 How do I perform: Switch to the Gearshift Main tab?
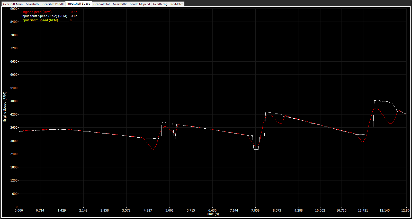tap(13, 4)
